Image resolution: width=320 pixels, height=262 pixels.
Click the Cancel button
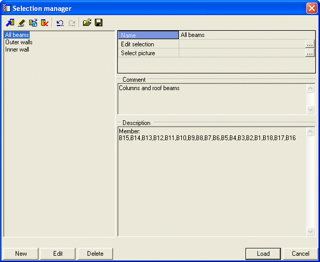(x=300, y=254)
